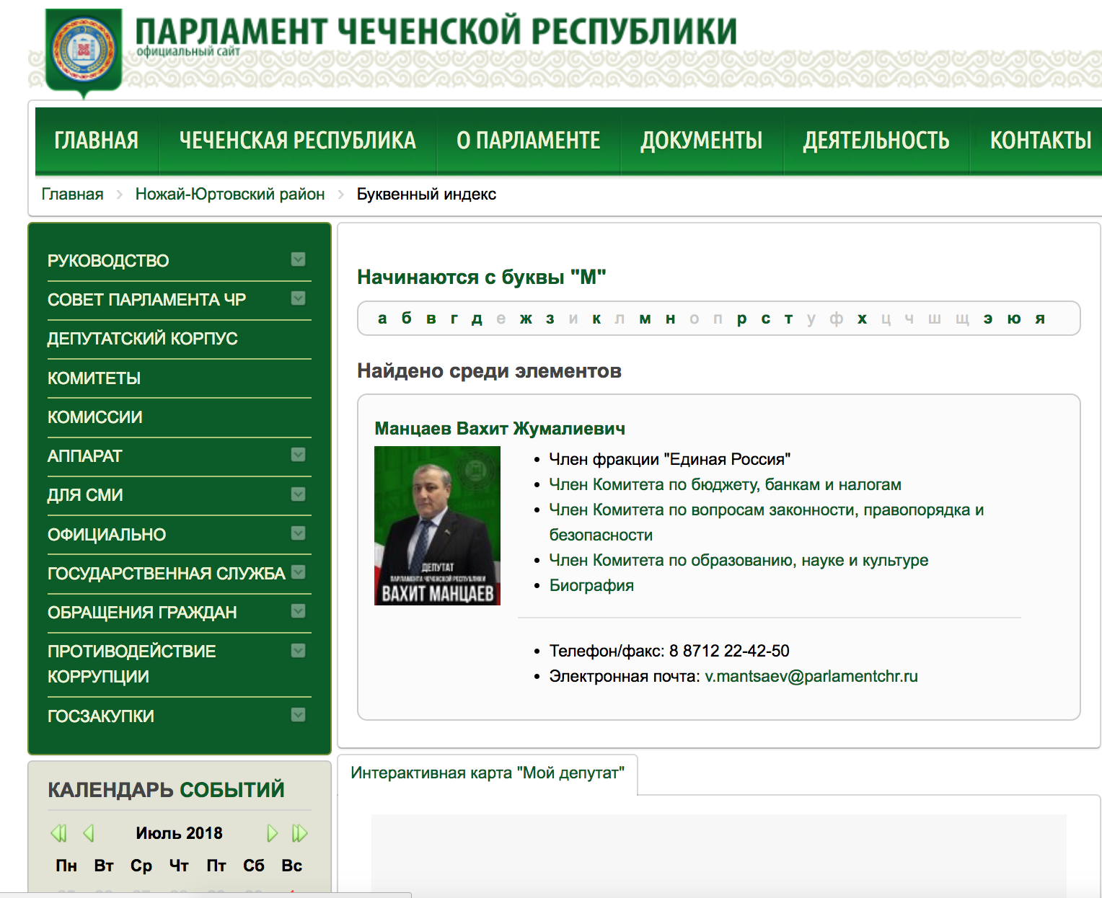Image resolution: width=1102 pixels, height=898 pixels.
Task: Open Биография link for Манцаев
Action: pyautogui.click(x=591, y=585)
